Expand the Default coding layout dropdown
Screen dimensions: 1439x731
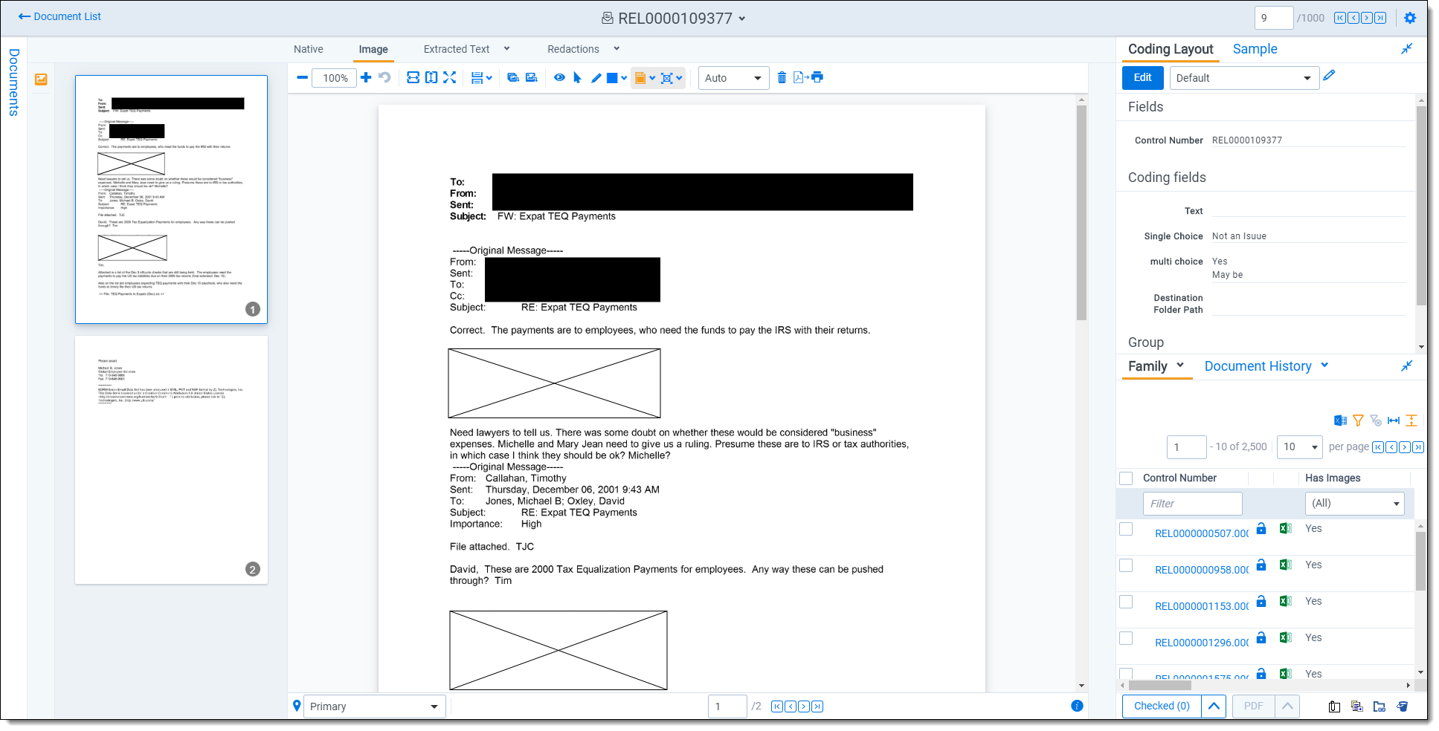[1243, 78]
